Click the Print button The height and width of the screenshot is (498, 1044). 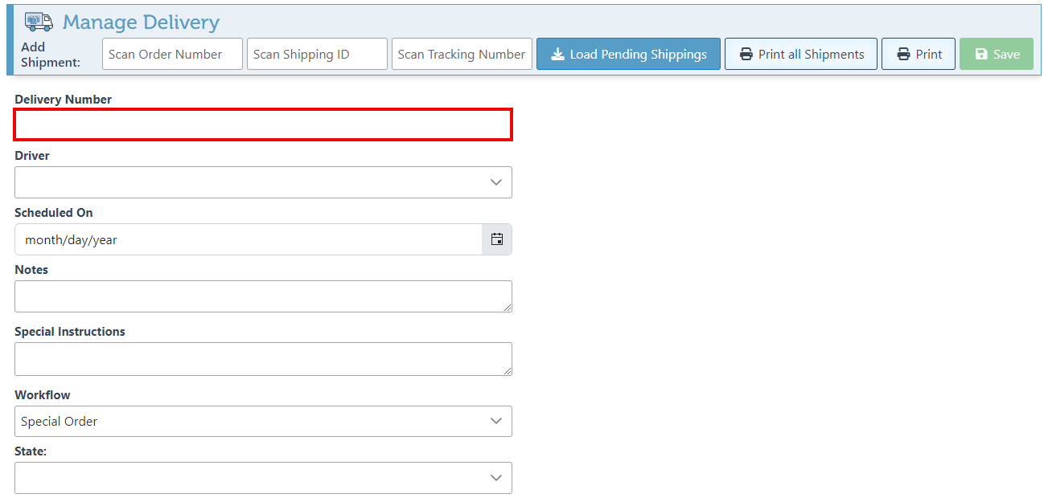tap(918, 55)
